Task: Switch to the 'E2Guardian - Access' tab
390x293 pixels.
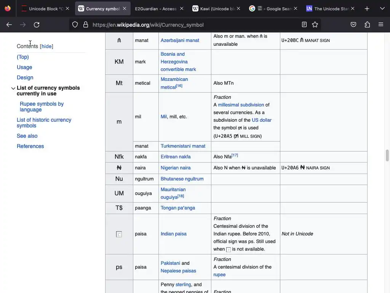Action: pyautogui.click(x=156, y=8)
